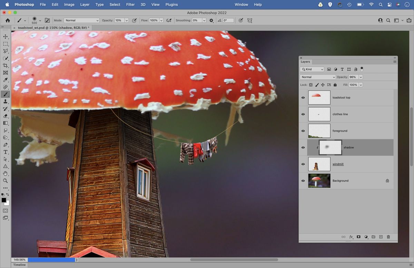The height and width of the screenshot is (268, 414).
Task: Toggle visibility of the shadow layer
Action: point(303,147)
